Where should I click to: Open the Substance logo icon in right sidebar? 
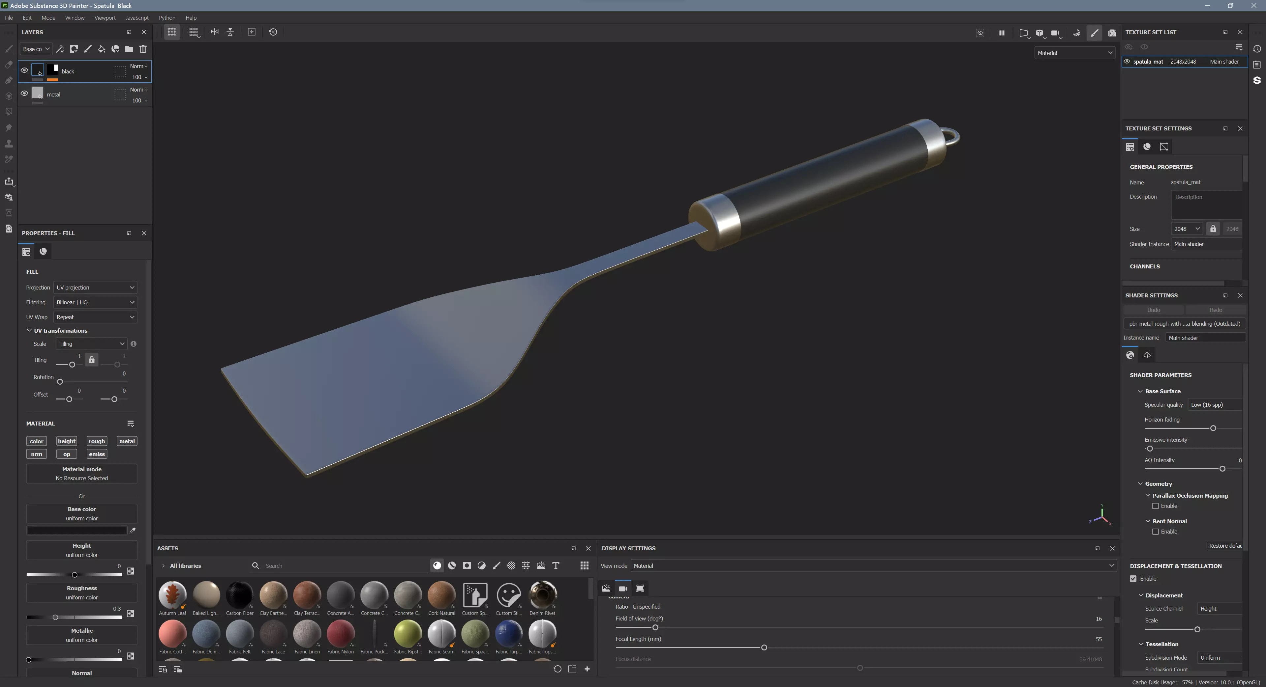1257,80
